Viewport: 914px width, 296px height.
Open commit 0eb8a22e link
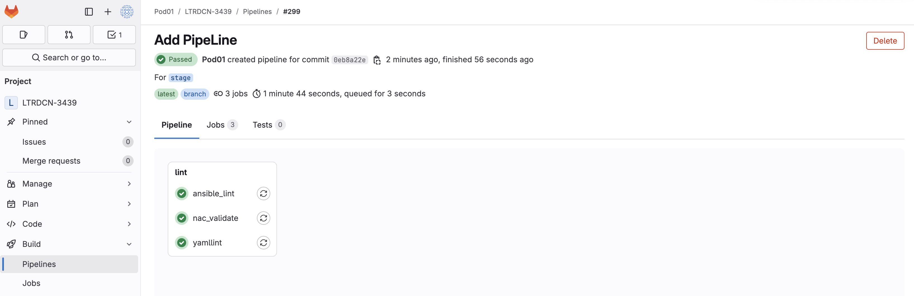click(349, 60)
